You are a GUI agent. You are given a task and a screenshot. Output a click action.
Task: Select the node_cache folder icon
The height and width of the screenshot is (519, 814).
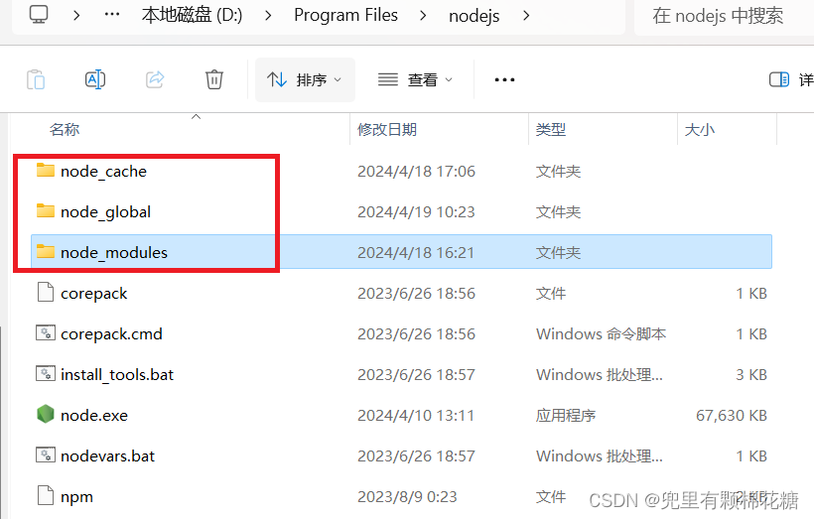46,170
